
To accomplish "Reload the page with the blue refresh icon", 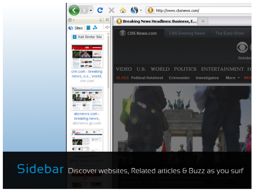I will click(x=100, y=10).
